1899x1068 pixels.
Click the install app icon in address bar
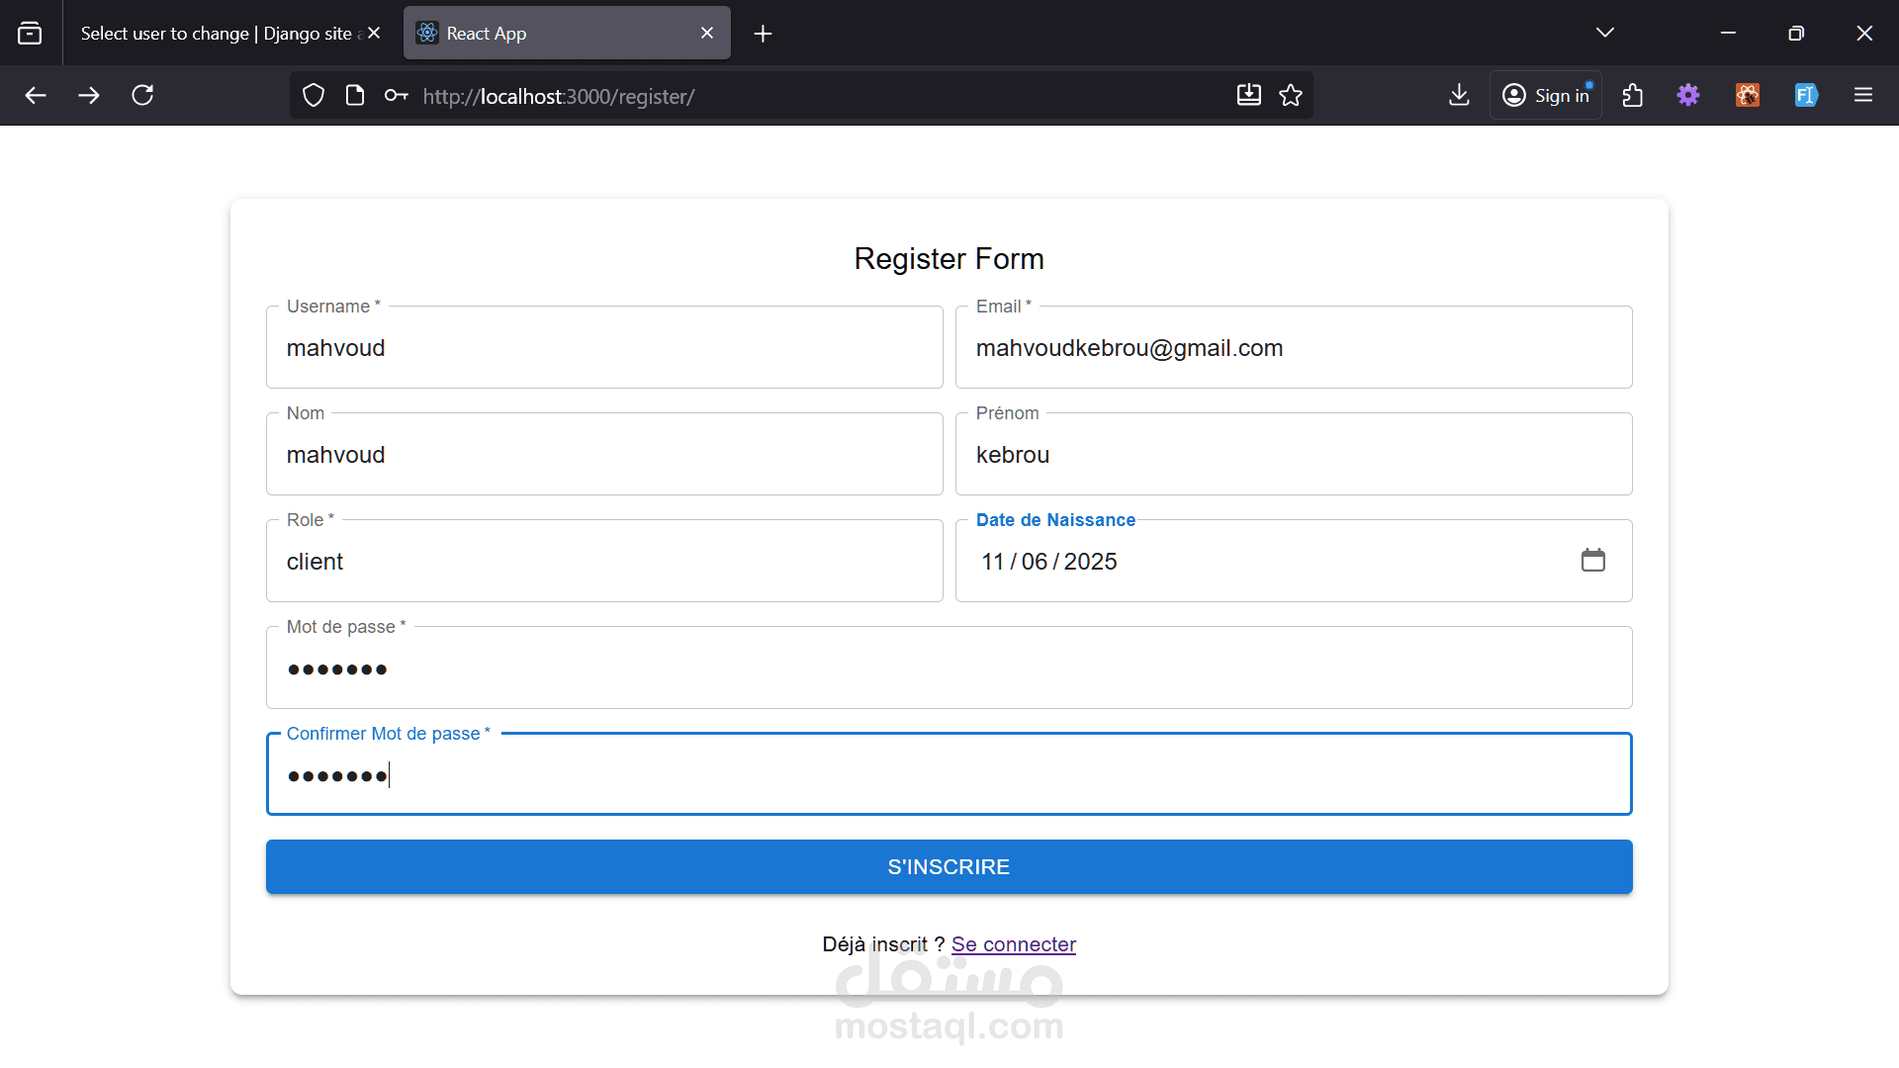(x=1249, y=96)
